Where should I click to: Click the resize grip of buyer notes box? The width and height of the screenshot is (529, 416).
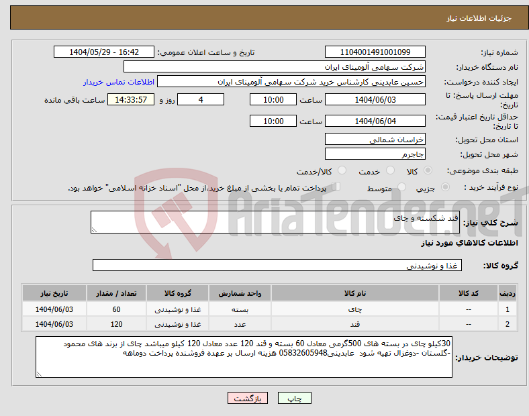pyautogui.click(x=39, y=374)
